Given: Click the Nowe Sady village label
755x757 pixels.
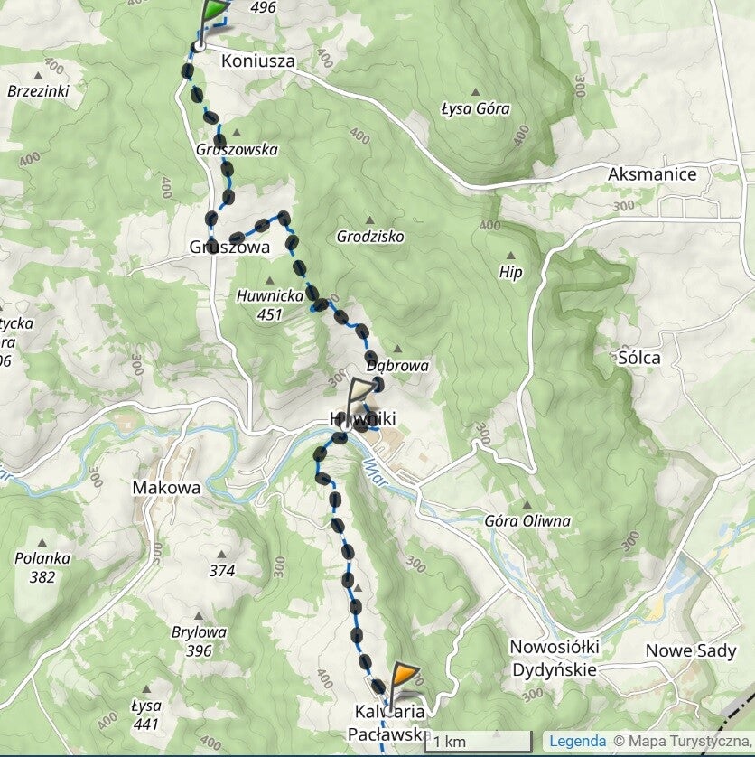Looking at the screenshot, I should (x=691, y=650).
